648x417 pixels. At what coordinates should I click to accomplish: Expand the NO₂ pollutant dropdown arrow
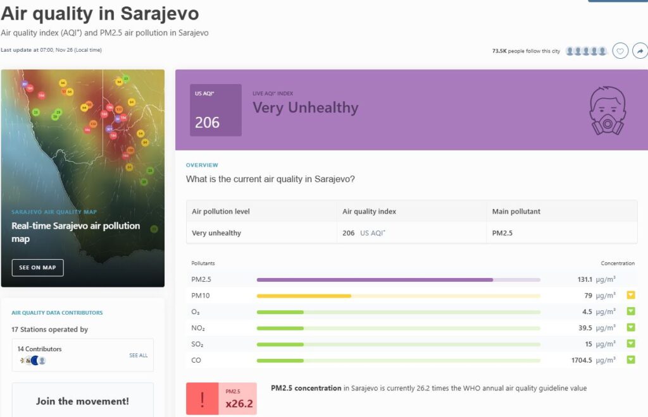click(630, 327)
